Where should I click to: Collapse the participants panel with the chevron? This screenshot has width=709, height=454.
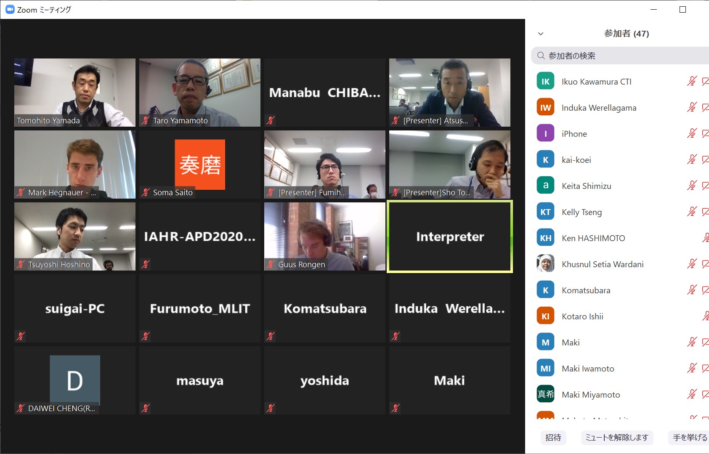(x=541, y=34)
